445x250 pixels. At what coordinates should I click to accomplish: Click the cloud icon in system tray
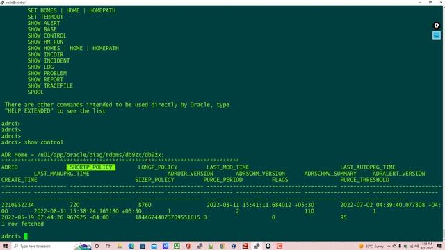[x=394, y=246]
